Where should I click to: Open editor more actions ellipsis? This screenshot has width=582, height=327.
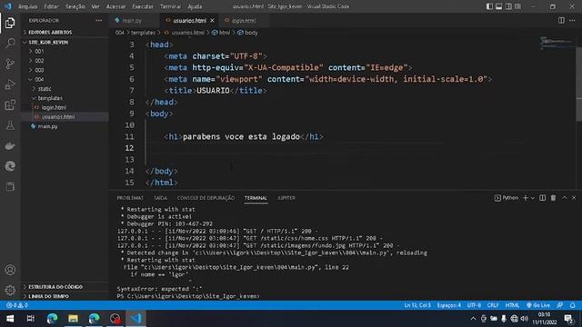pos(572,20)
